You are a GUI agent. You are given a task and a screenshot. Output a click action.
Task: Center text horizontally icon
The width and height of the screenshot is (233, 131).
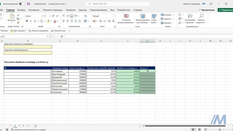tap(67, 21)
